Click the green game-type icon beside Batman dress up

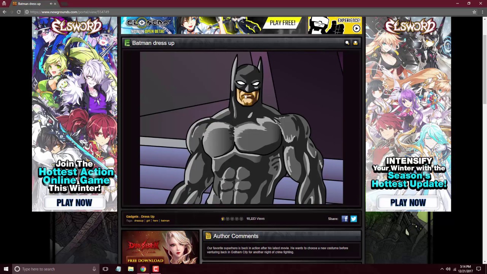(127, 43)
